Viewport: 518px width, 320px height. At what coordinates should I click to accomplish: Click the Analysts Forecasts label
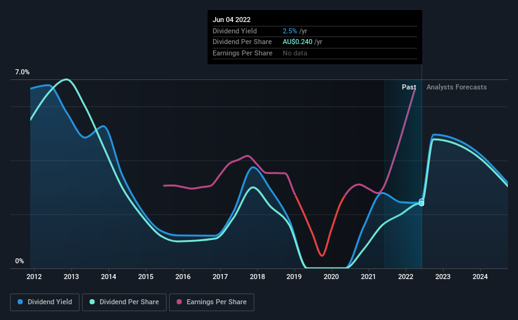[x=457, y=87]
